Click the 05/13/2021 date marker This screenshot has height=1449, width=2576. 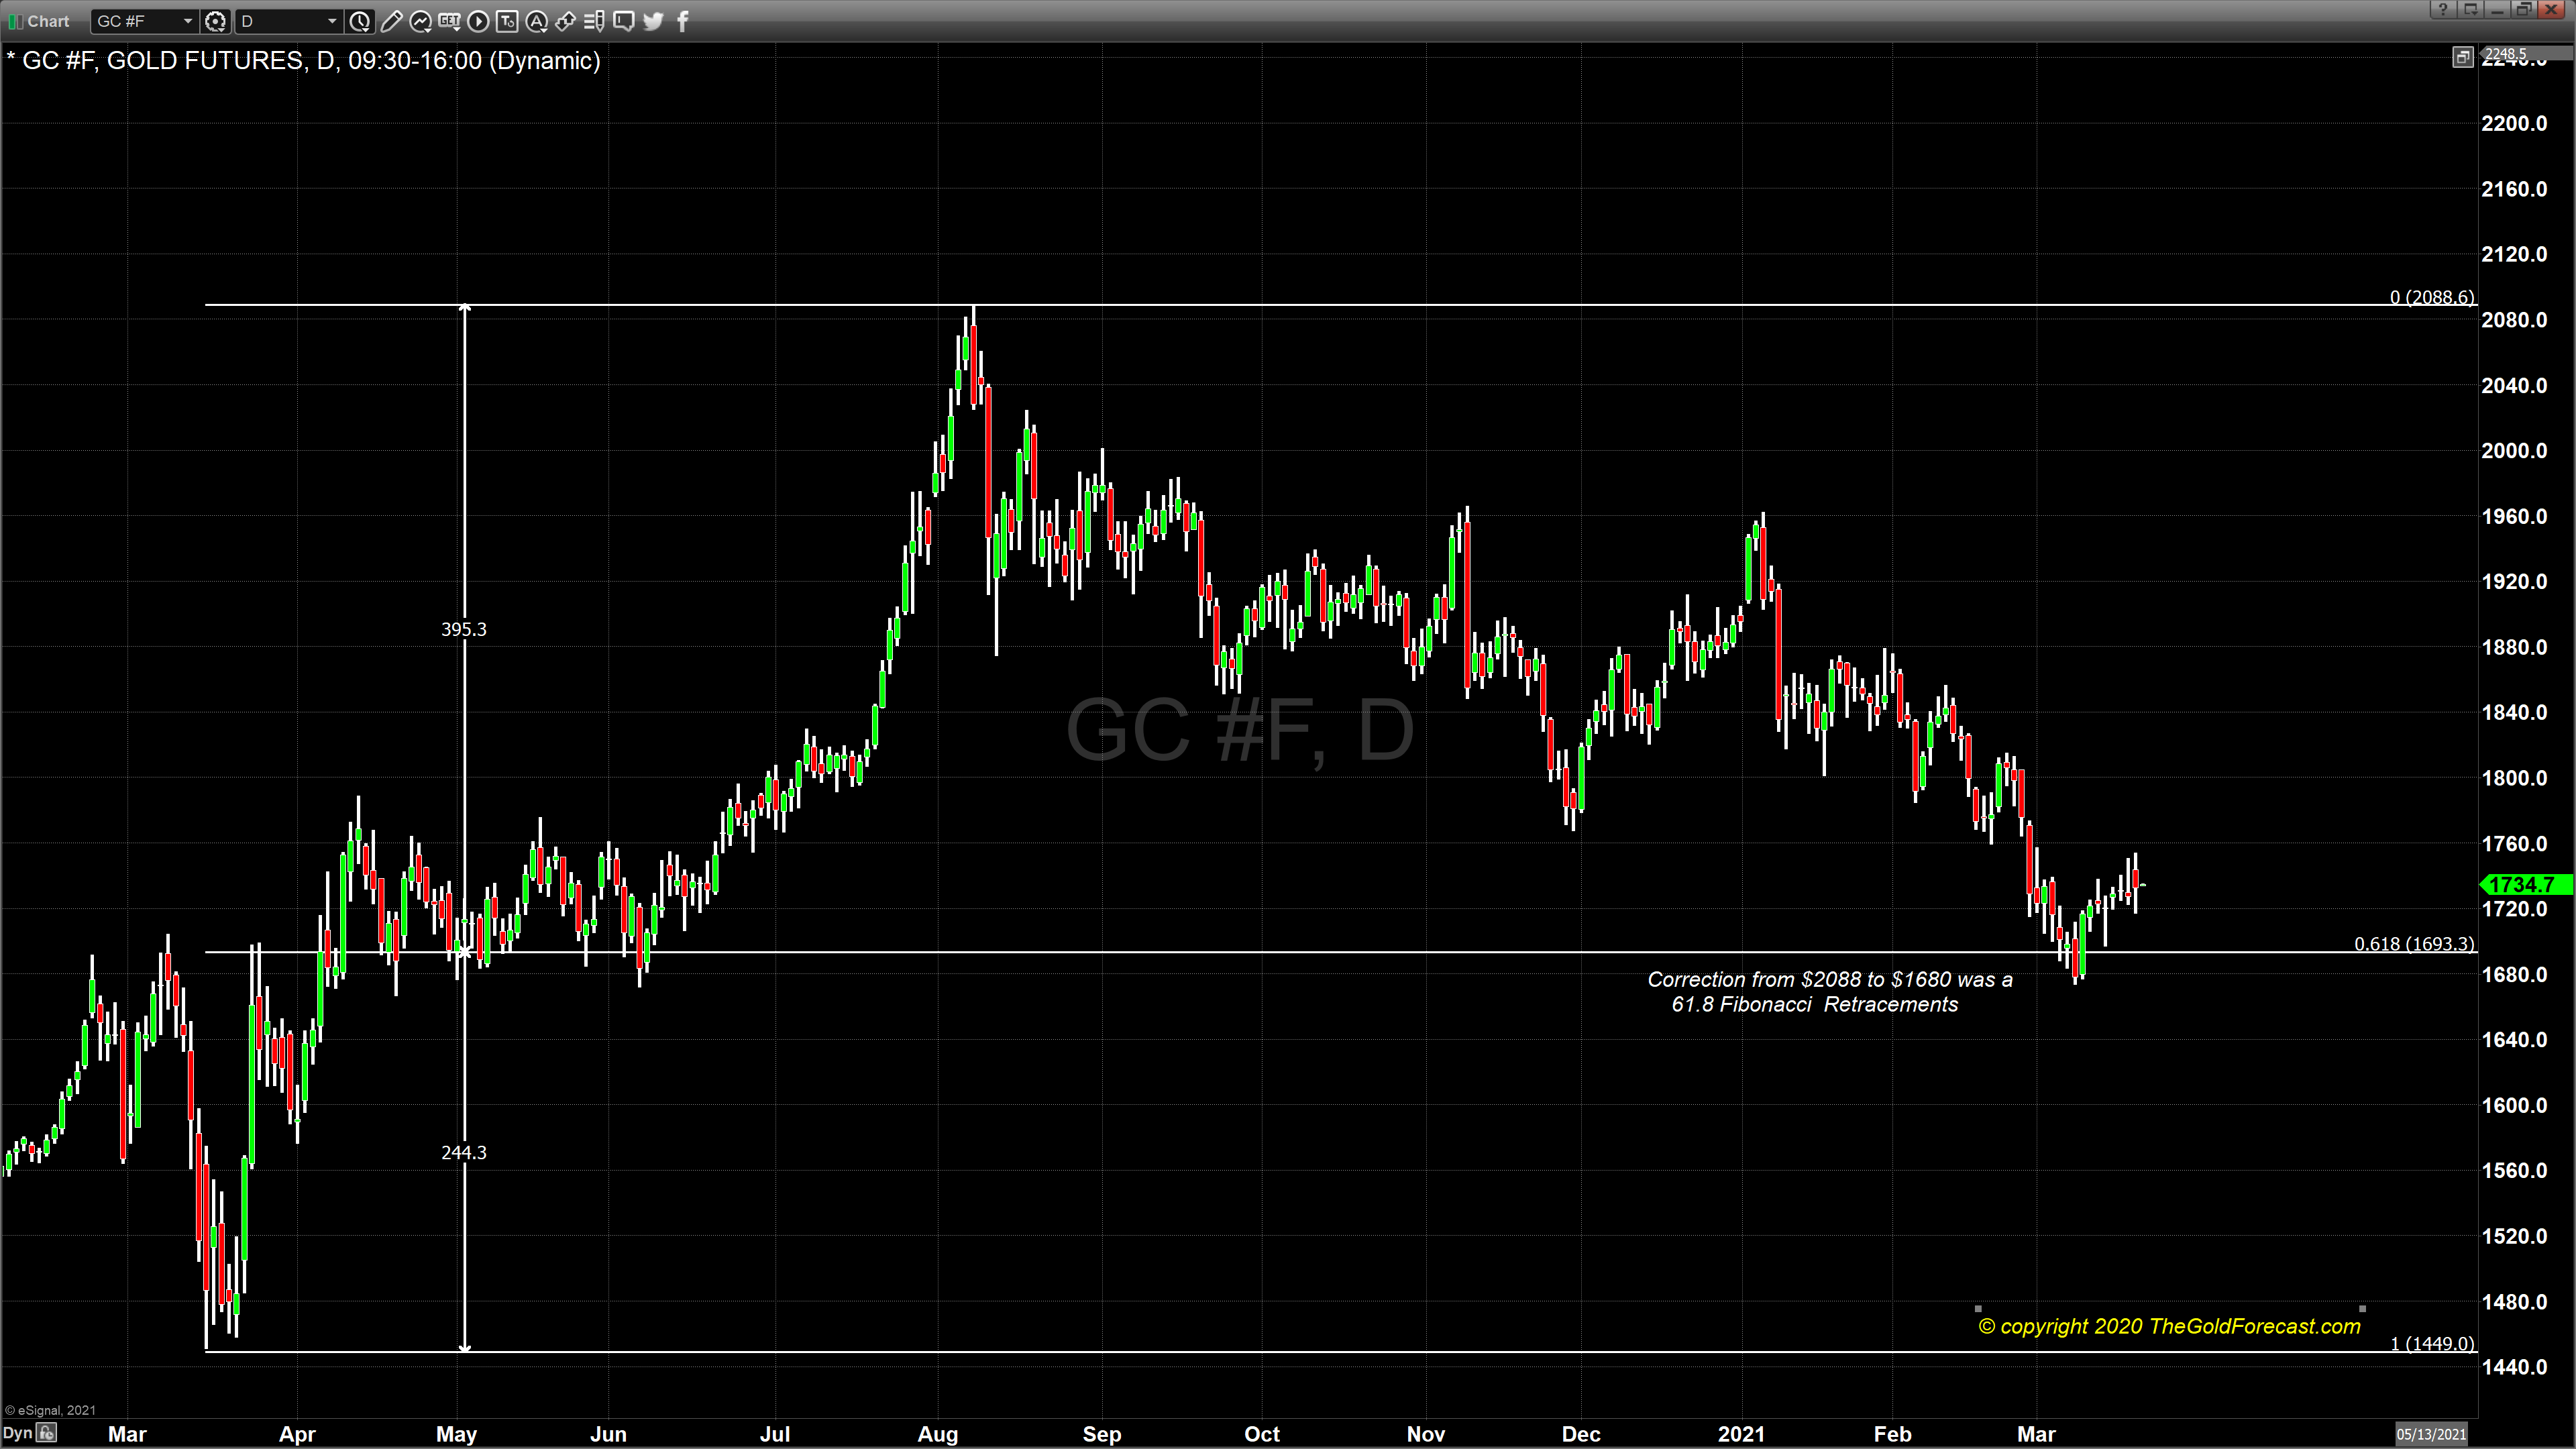pyautogui.click(x=2431, y=1434)
